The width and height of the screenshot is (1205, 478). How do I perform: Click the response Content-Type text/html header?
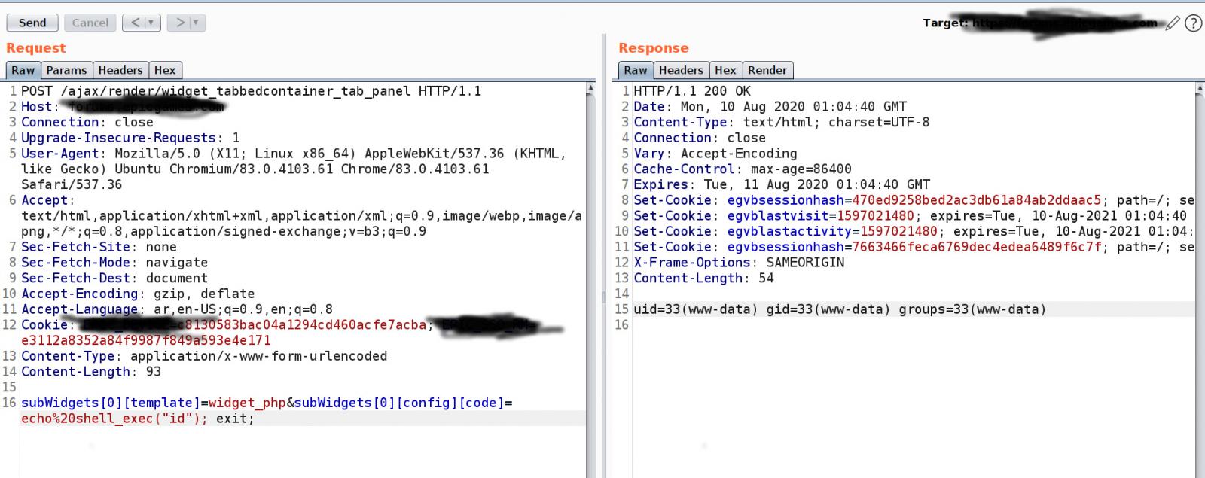point(782,122)
